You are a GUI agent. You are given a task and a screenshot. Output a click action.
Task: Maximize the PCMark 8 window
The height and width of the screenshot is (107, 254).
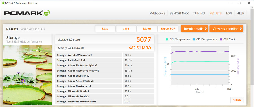coord(240,3)
